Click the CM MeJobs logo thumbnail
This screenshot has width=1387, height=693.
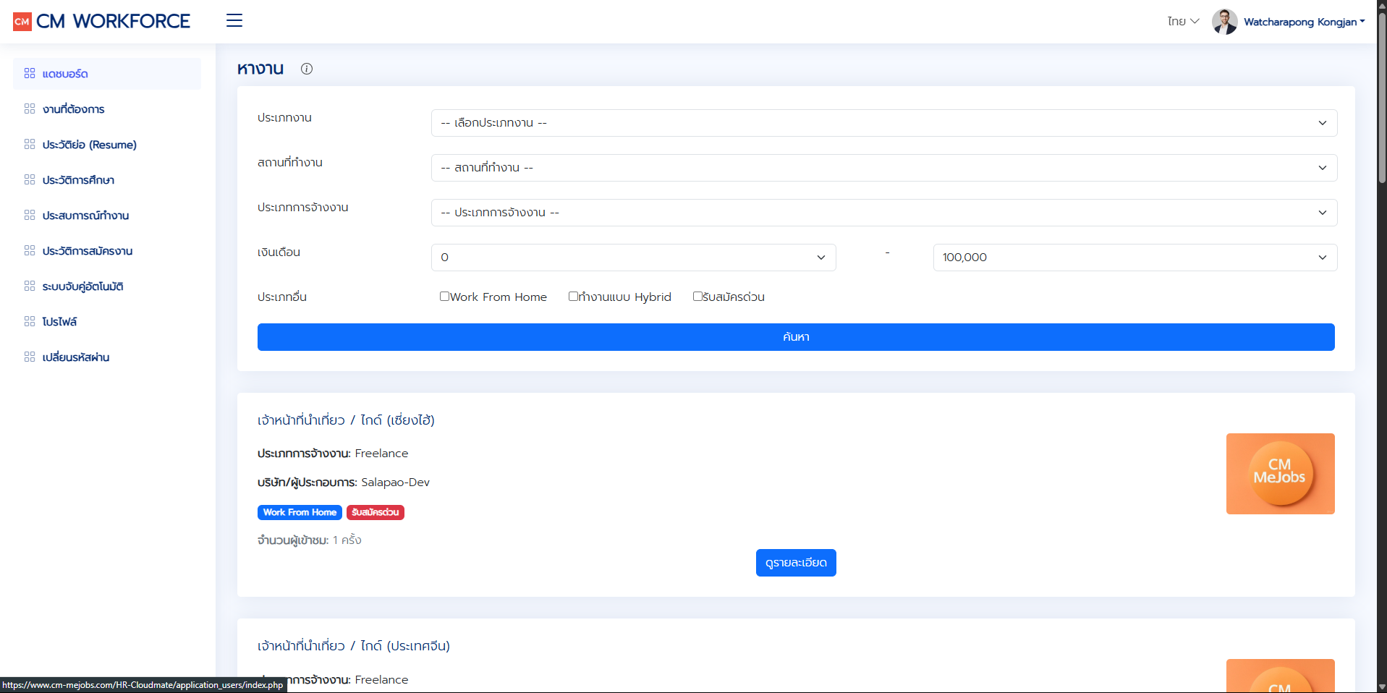(1281, 474)
